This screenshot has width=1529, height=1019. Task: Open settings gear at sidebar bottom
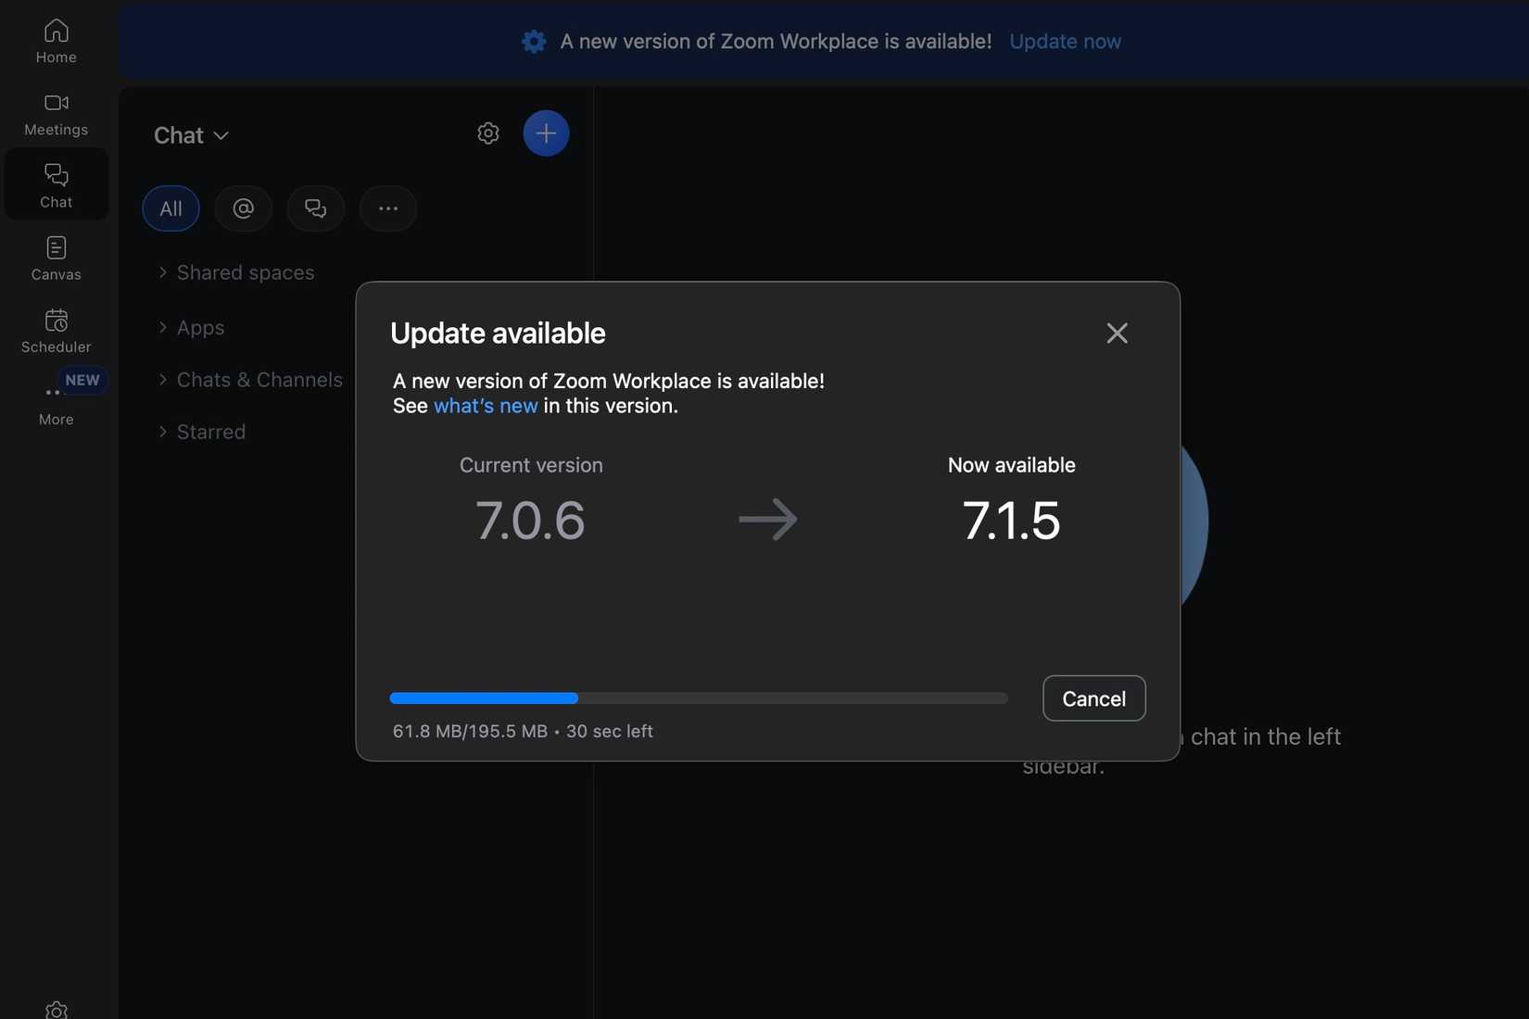(x=56, y=1010)
